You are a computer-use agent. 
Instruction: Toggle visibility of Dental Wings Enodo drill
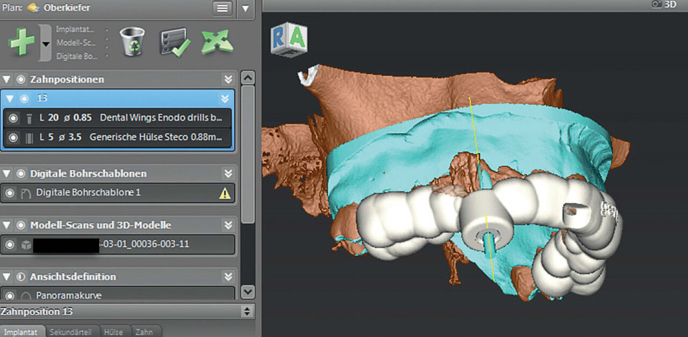(13, 118)
